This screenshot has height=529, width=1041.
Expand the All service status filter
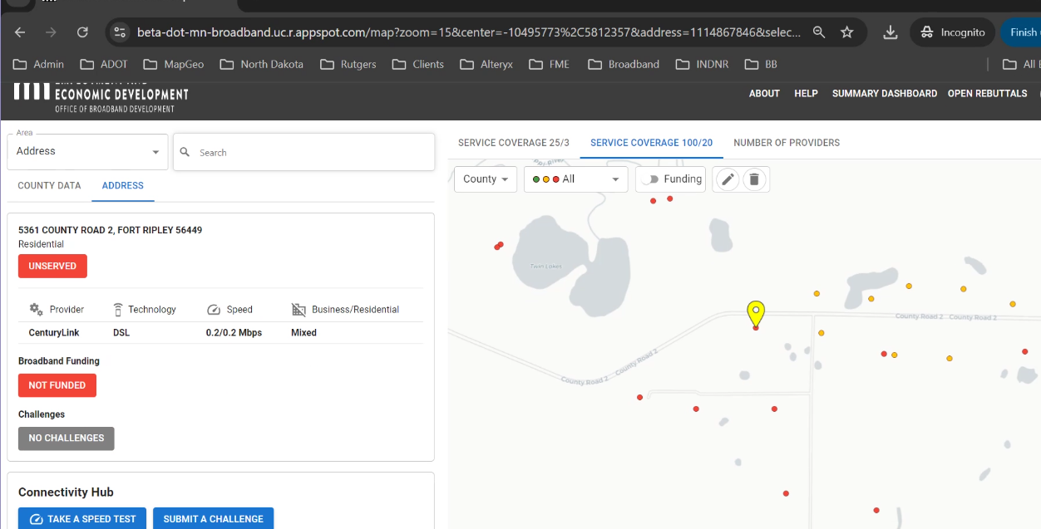coord(575,179)
